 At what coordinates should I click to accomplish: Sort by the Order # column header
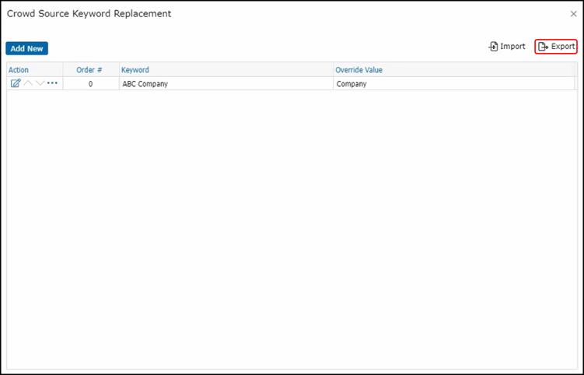pyautogui.click(x=89, y=70)
